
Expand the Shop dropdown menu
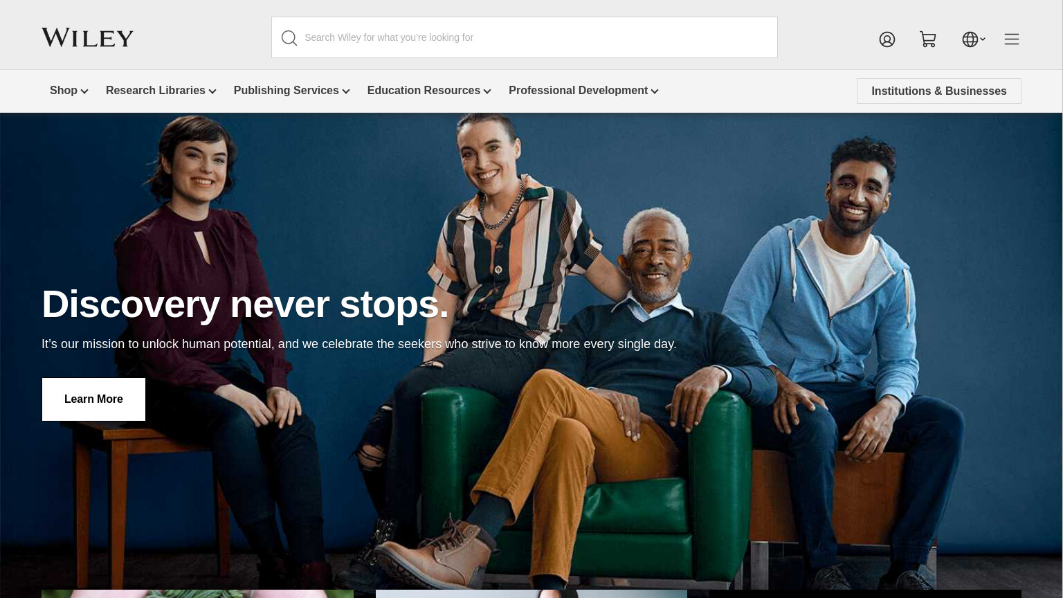point(69,91)
